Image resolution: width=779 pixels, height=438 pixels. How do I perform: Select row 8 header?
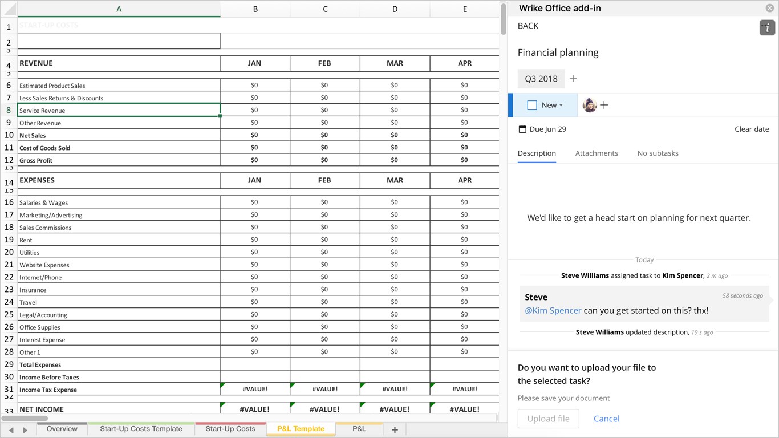point(9,110)
